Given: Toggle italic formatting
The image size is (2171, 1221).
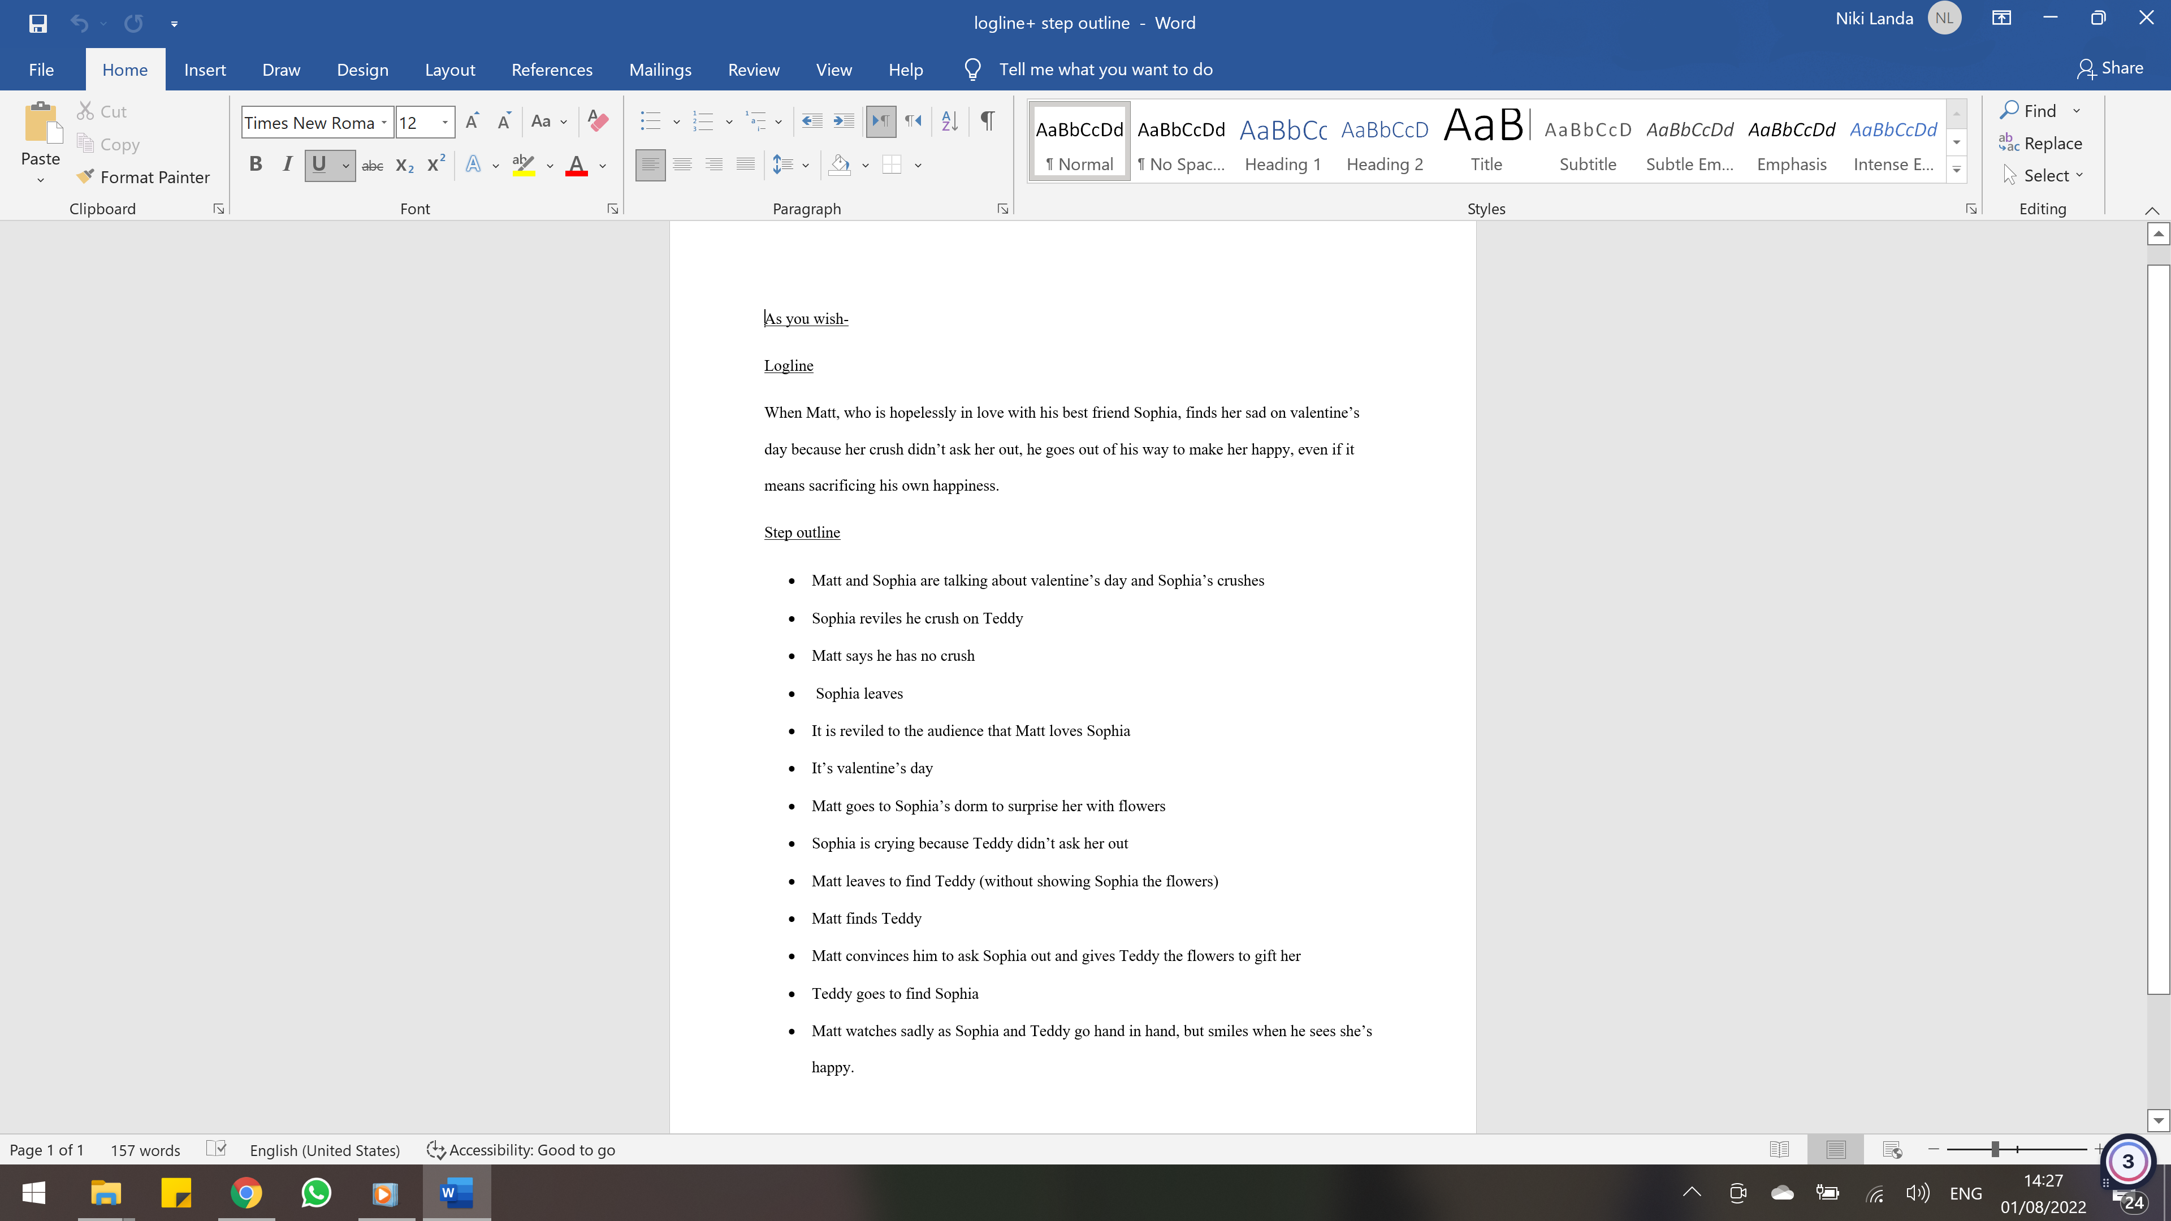Looking at the screenshot, I should [x=287, y=165].
